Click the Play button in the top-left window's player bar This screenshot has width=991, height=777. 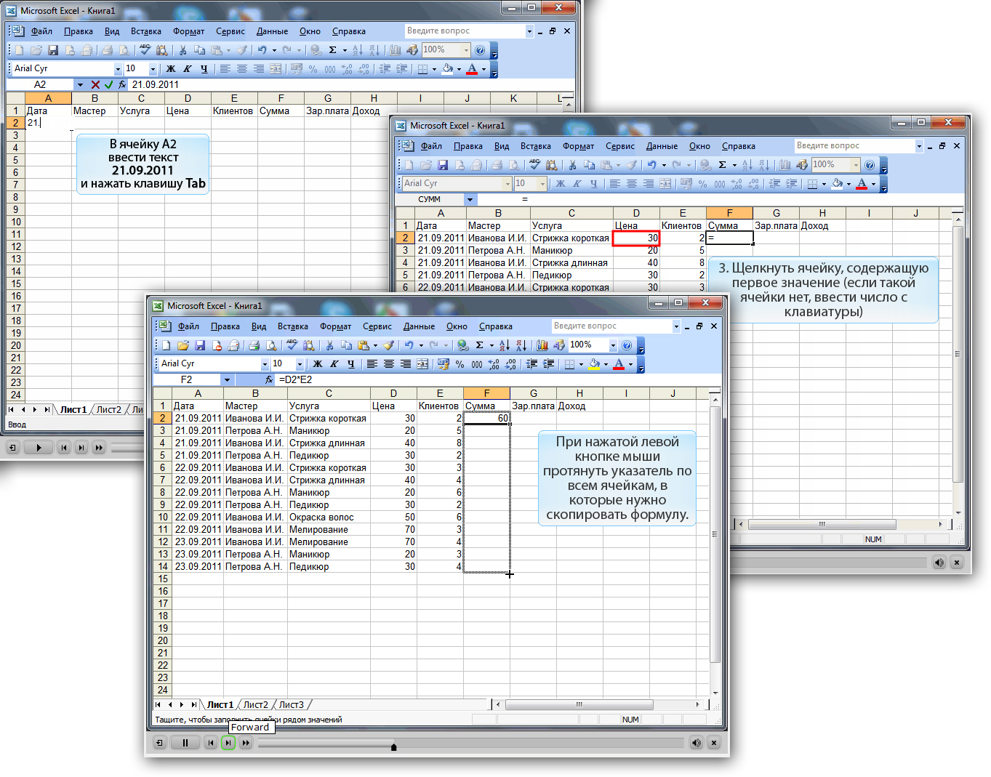39,447
